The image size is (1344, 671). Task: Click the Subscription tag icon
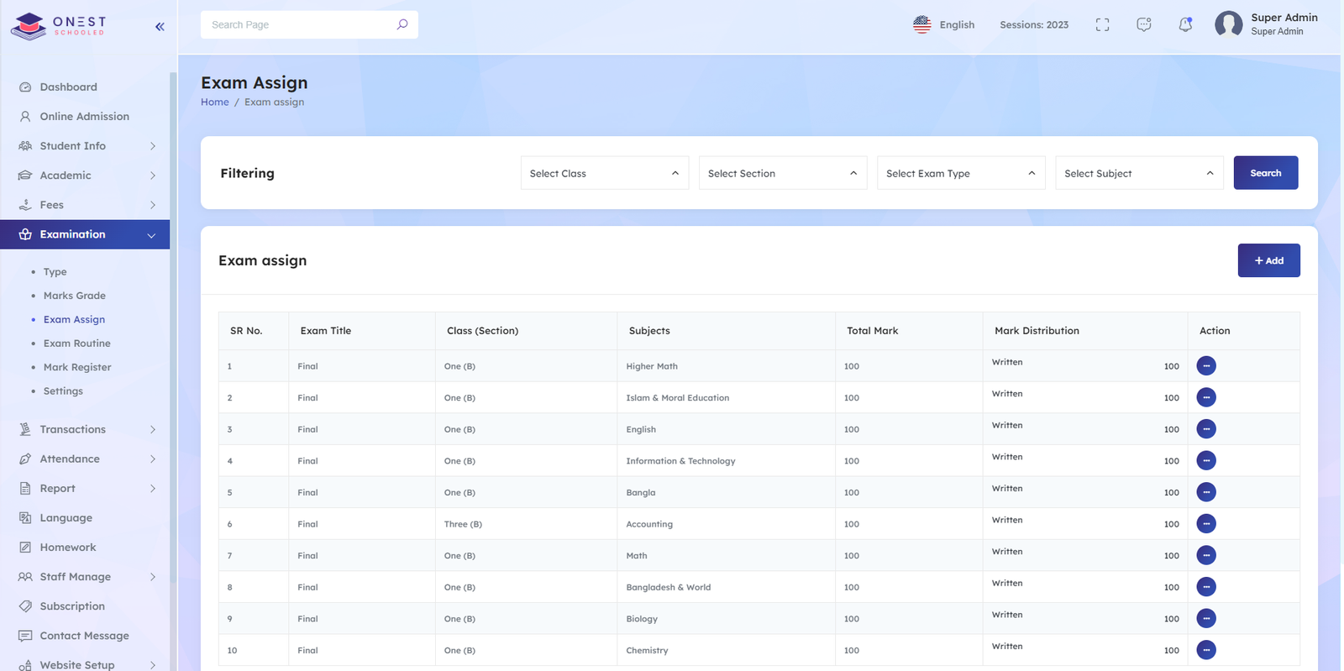coord(25,606)
